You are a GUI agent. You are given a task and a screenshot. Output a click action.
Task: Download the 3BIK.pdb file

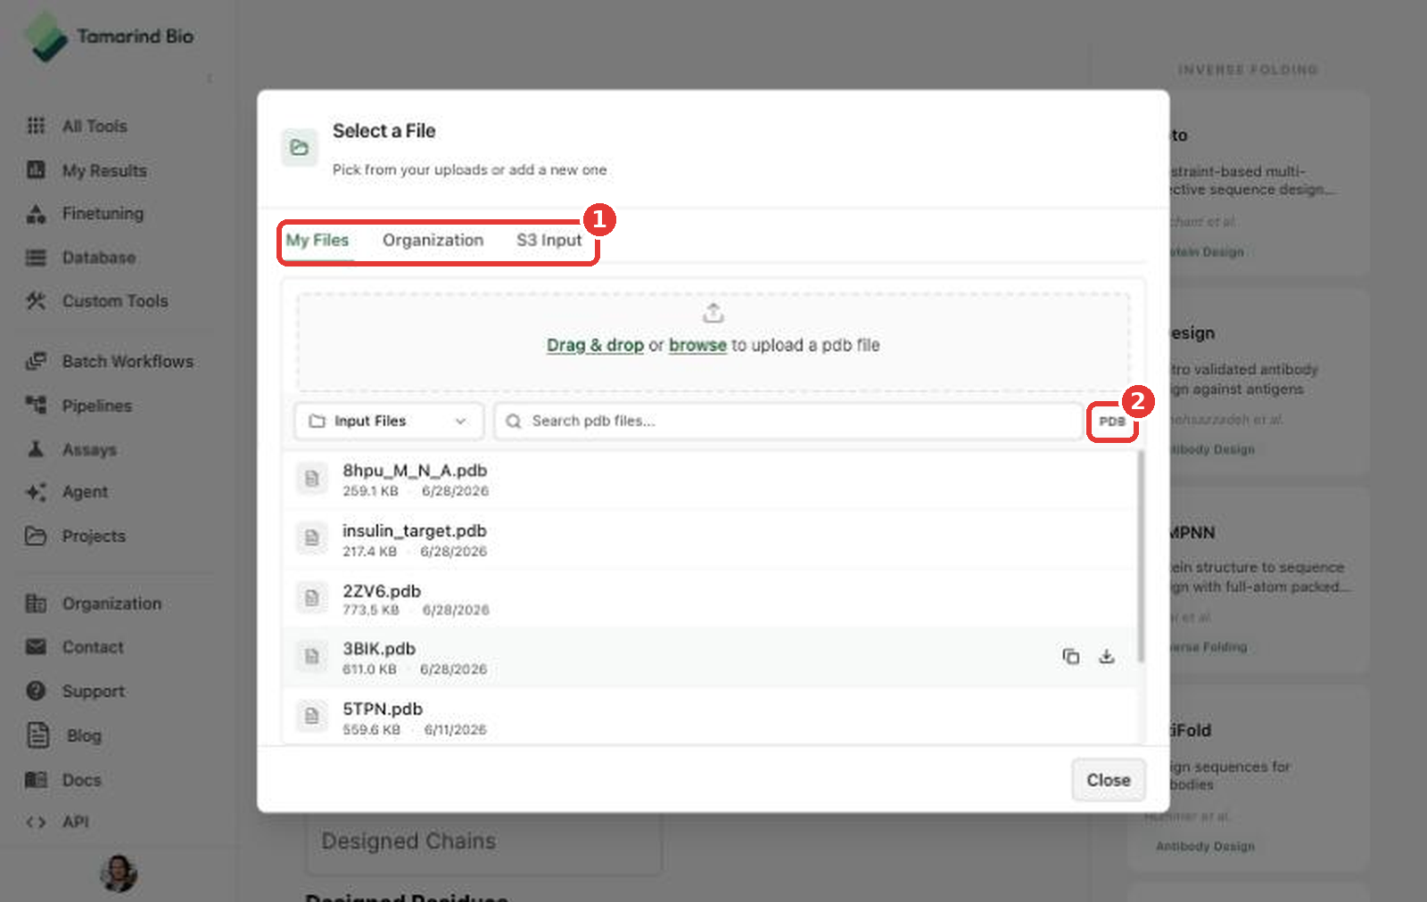point(1107,657)
